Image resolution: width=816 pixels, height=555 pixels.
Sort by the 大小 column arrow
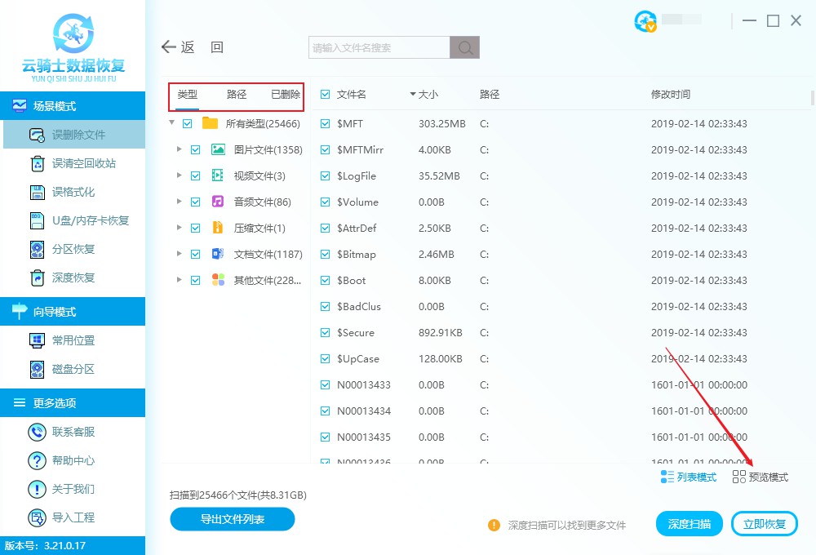click(x=413, y=94)
